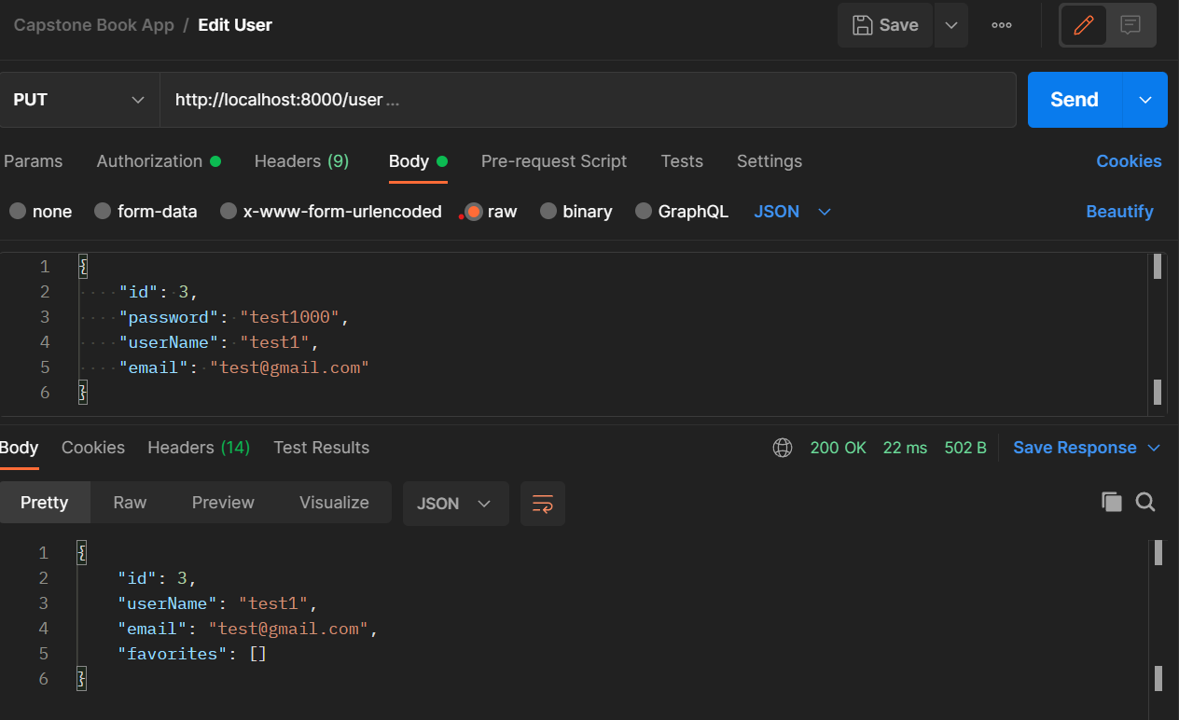Open the PUT method dropdown
Image resolution: width=1179 pixels, height=720 pixels.
click(x=80, y=100)
